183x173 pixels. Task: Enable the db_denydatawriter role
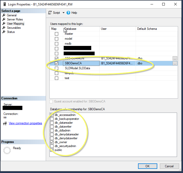(x=52, y=138)
